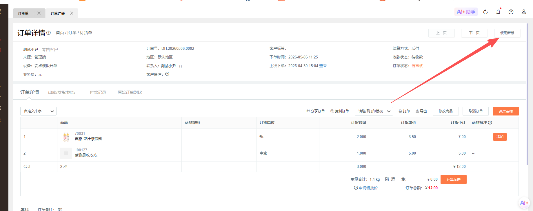This screenshot has height=211, width=533.
Task: Click the 分享订单 share icon
Action: click(x=308, y=111)
